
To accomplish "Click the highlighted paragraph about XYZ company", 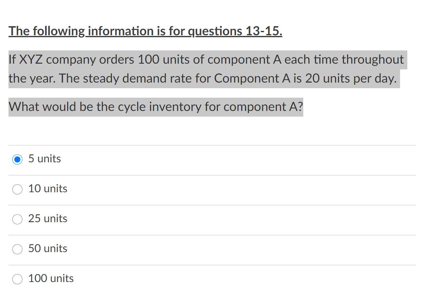I will click(206, 69).
